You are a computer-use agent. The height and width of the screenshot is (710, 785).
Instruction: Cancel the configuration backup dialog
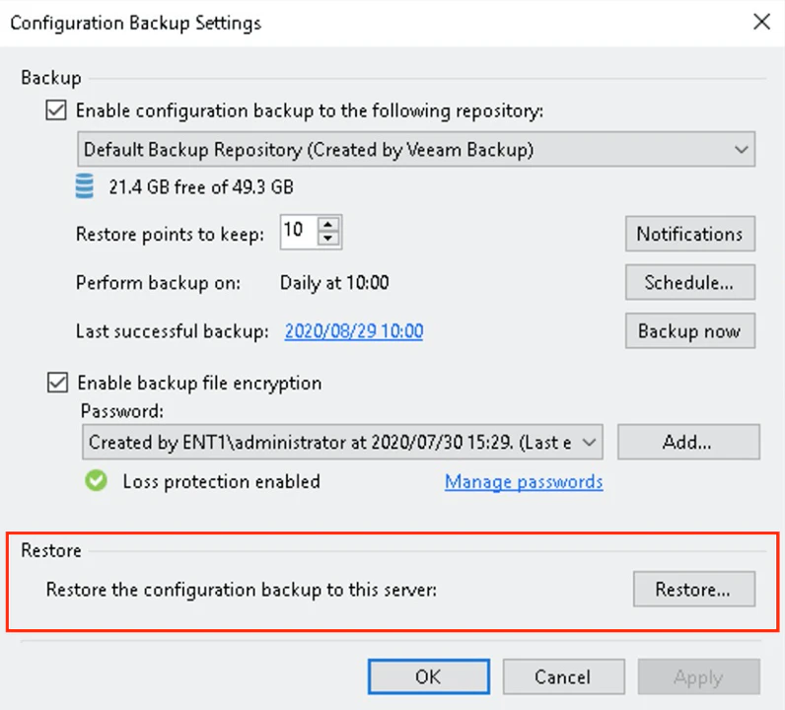point(564,676)
